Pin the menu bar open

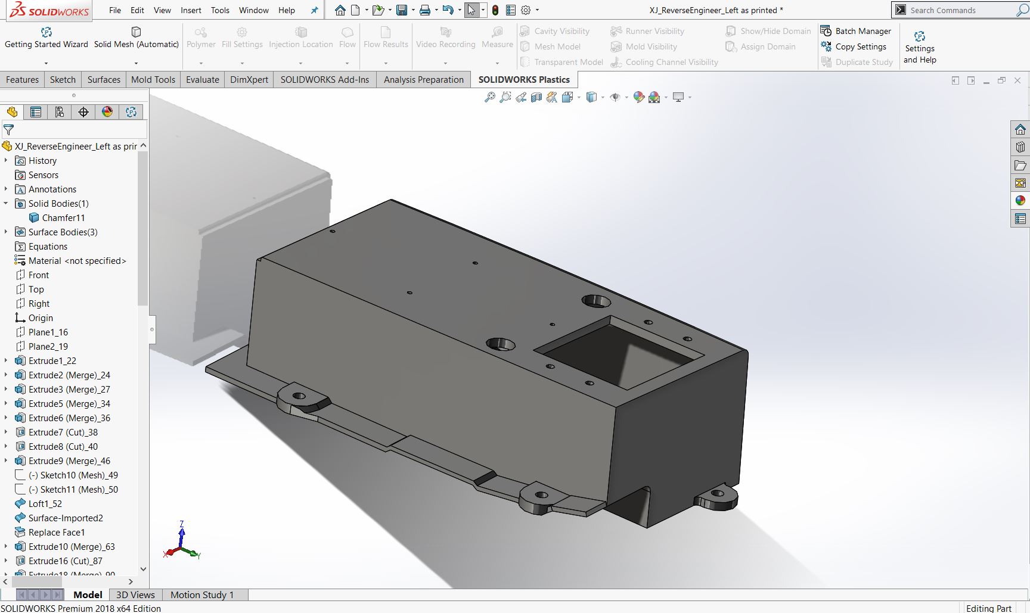point(314,10)
